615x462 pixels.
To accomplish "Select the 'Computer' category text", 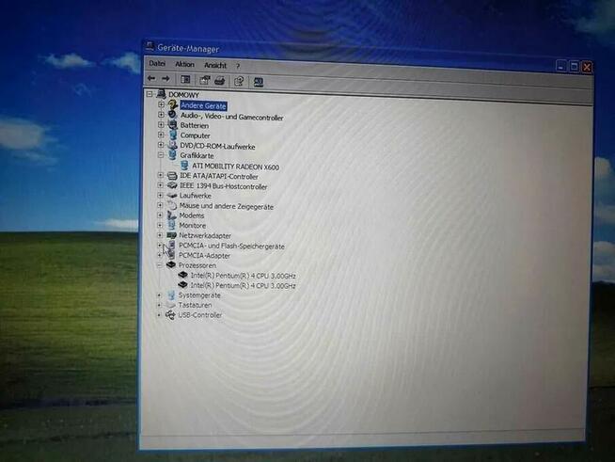I will click(195, 135).
